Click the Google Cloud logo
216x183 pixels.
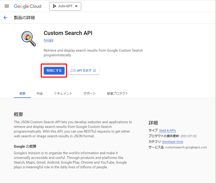click(27, 6)
